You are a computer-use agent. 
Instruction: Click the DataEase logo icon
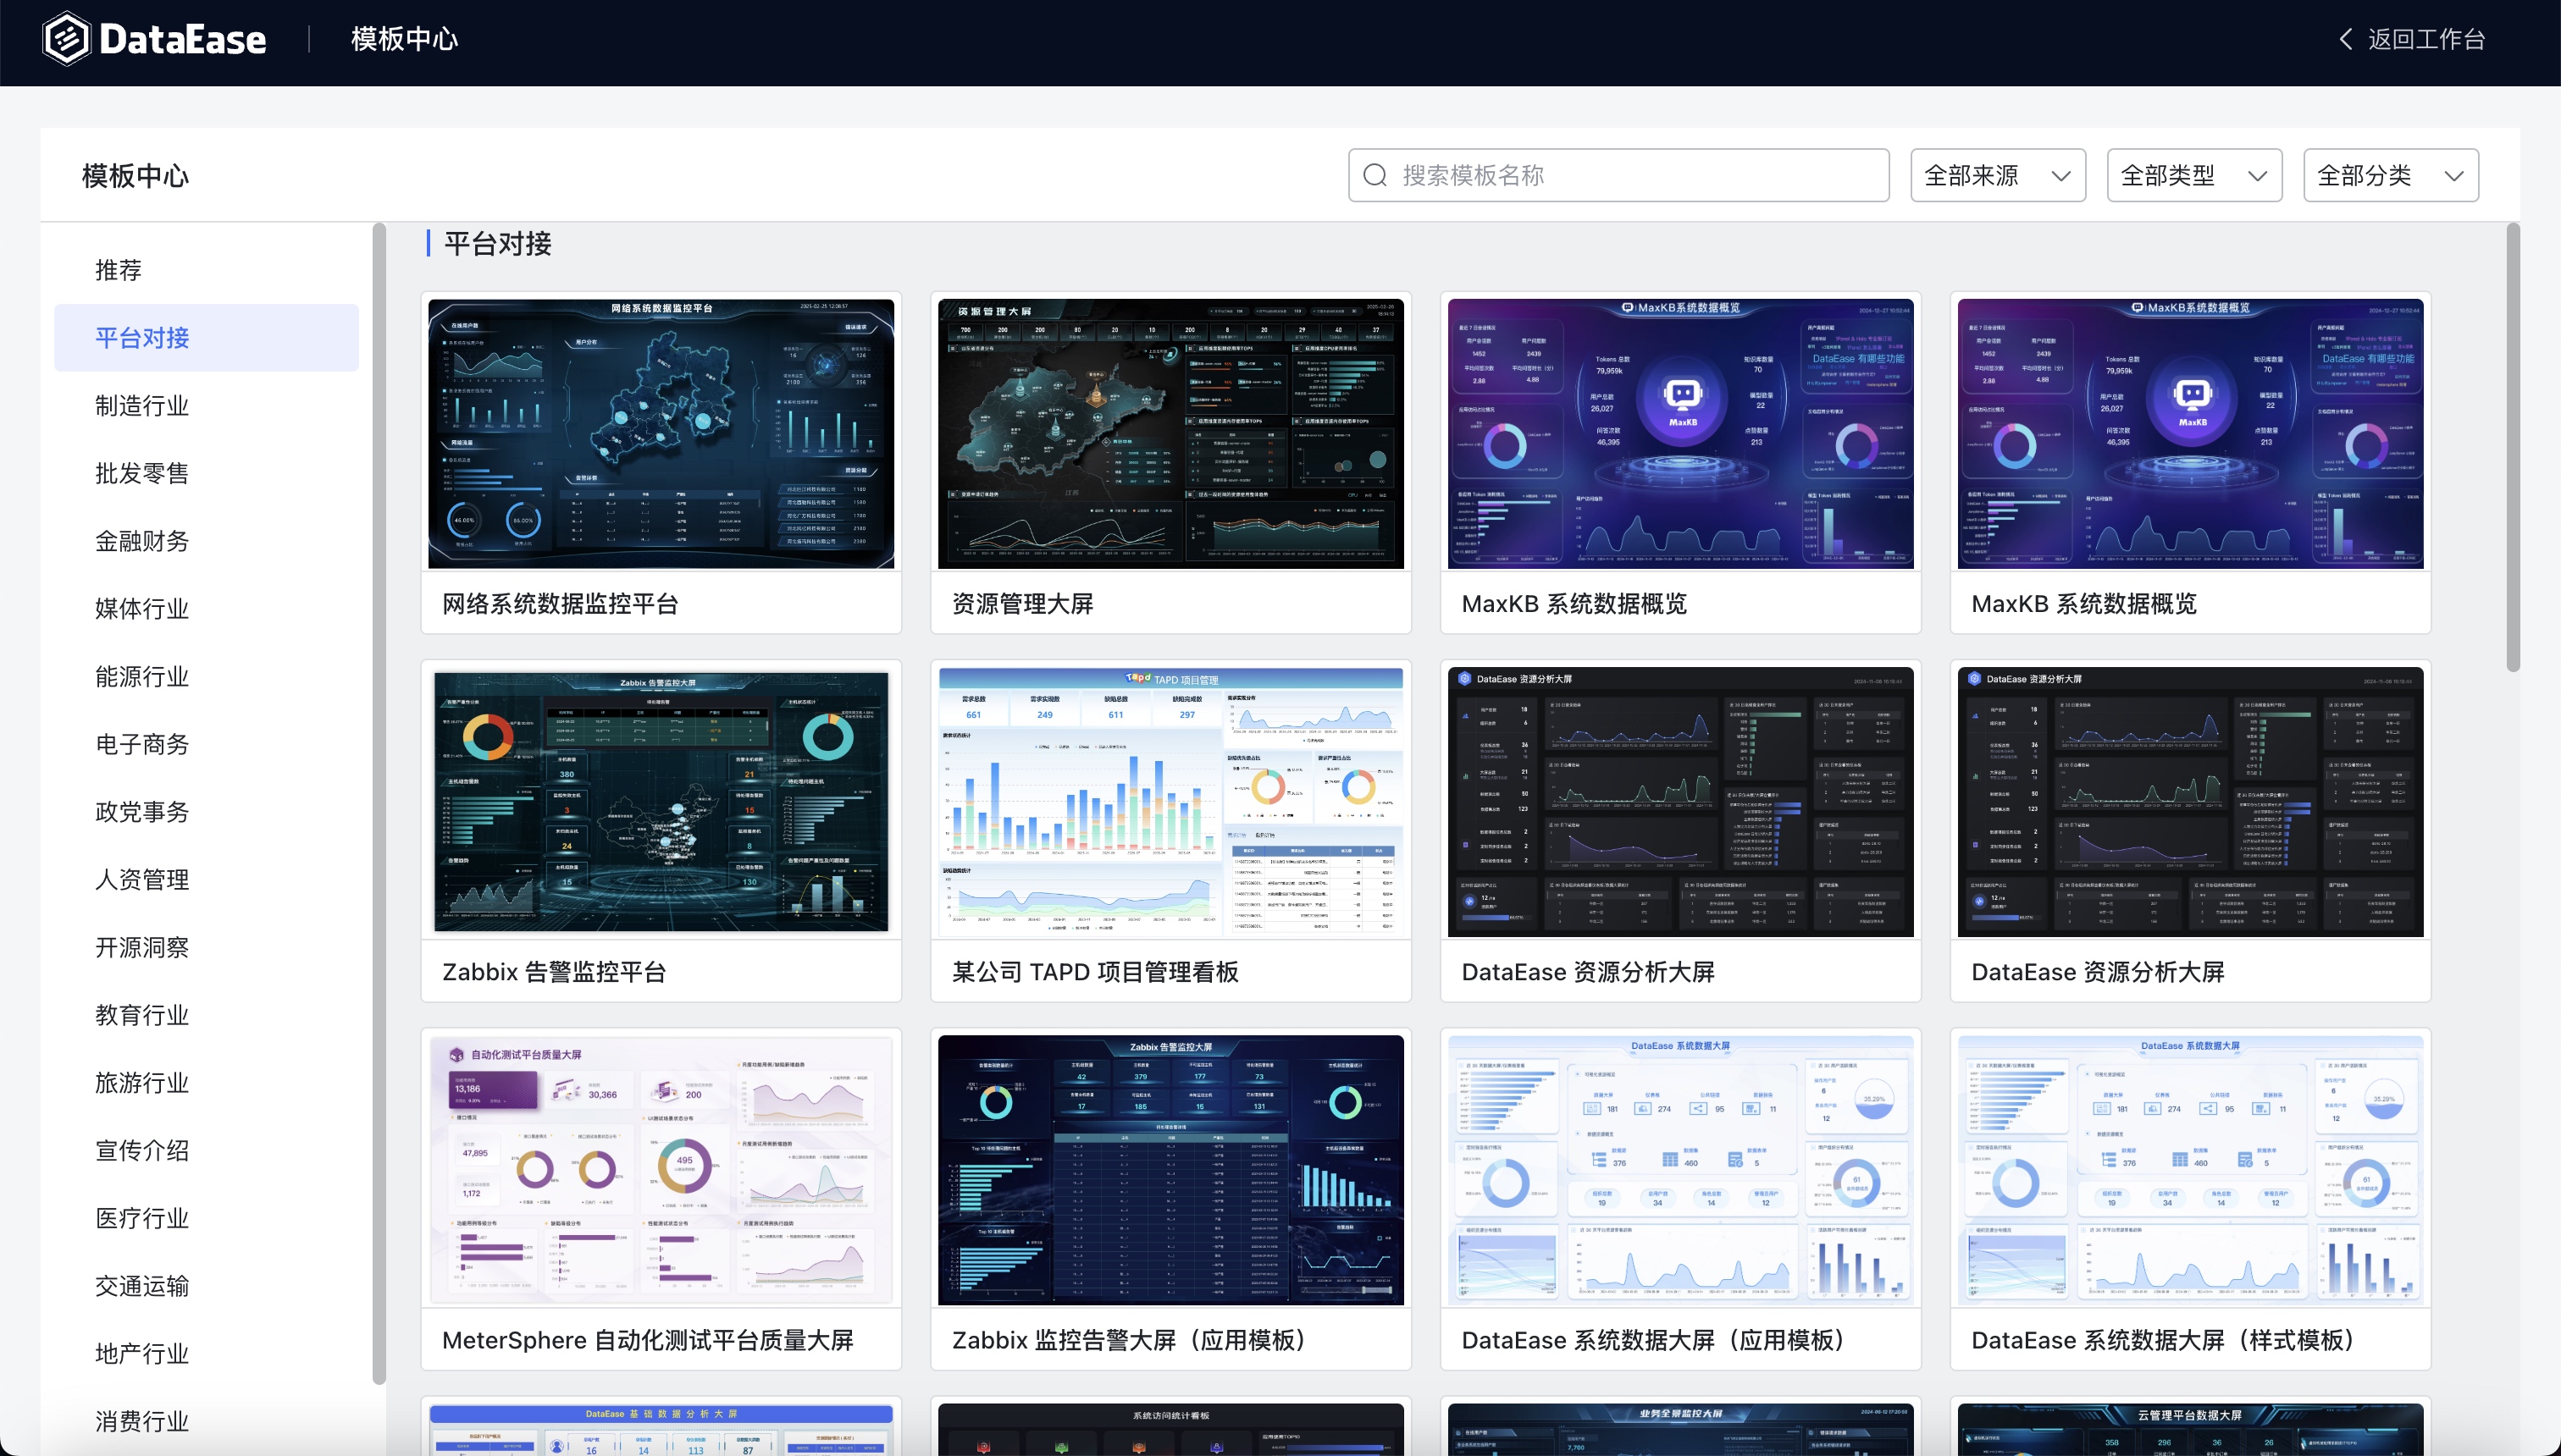coord(67,39)
